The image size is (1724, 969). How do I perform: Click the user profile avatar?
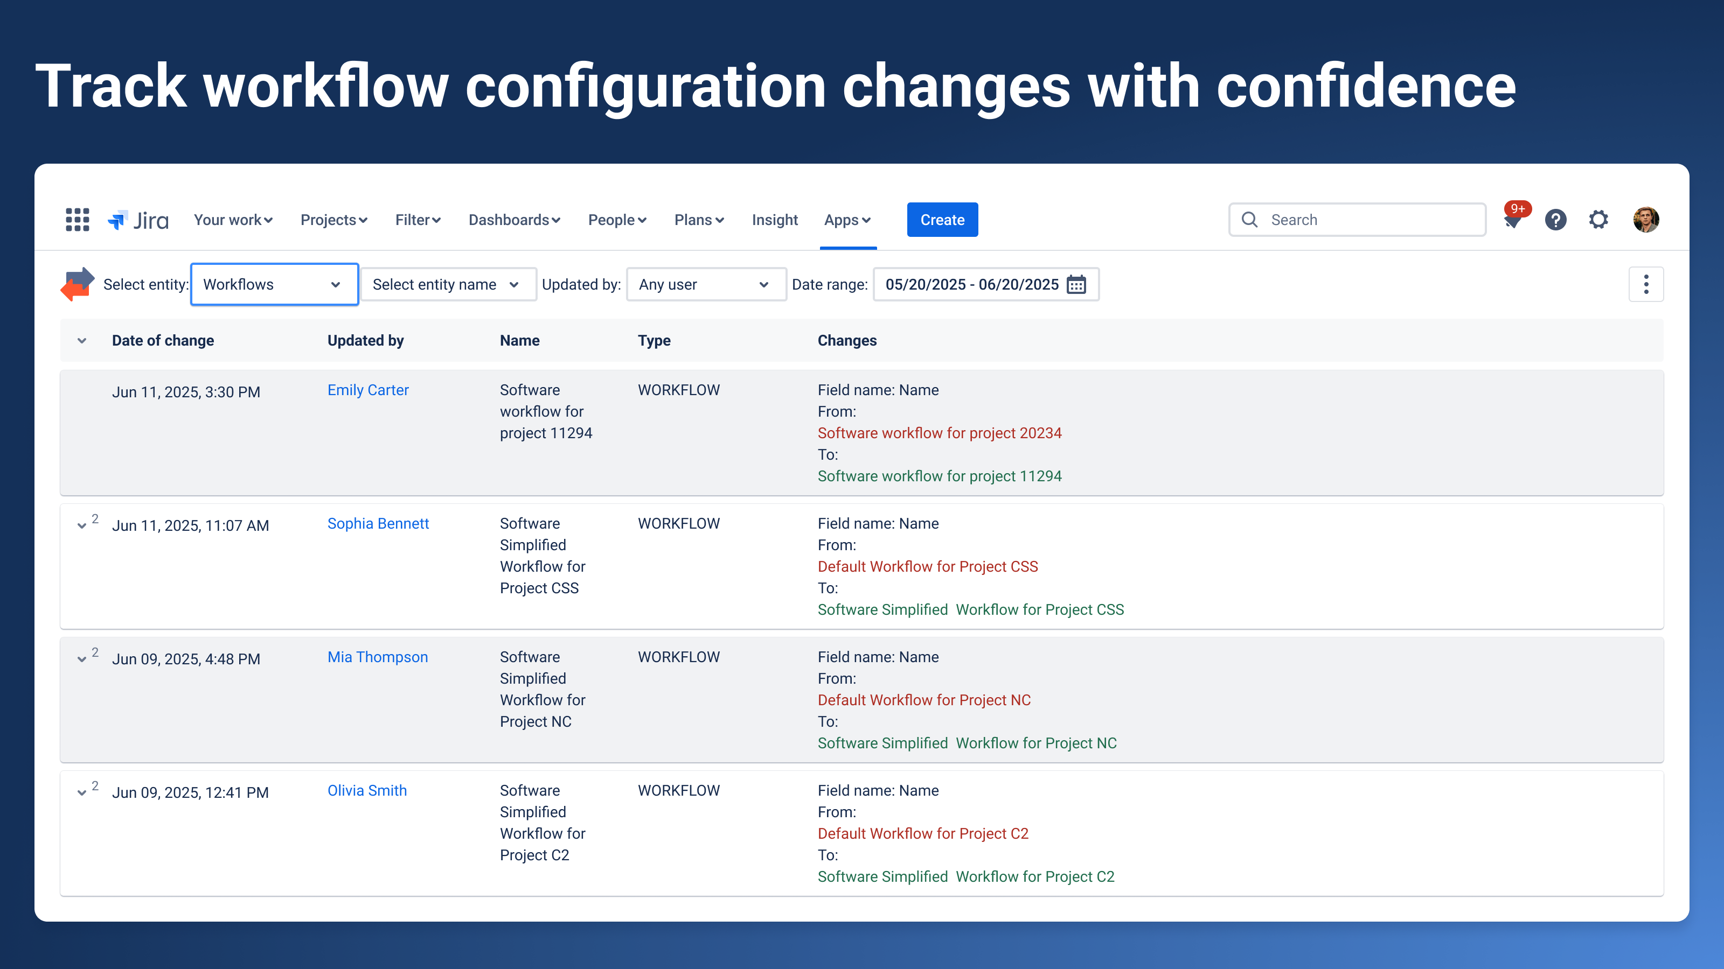pos(1646,219)
